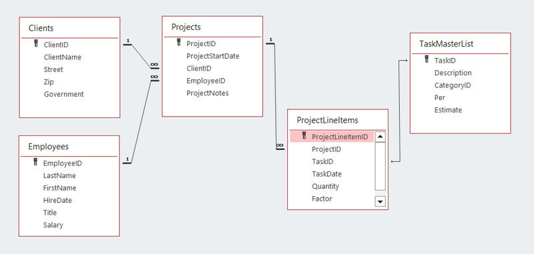Viewport: 534px width, 254px height.
Task: Click the Projects table title bar
Action: (x=212, y=27)
